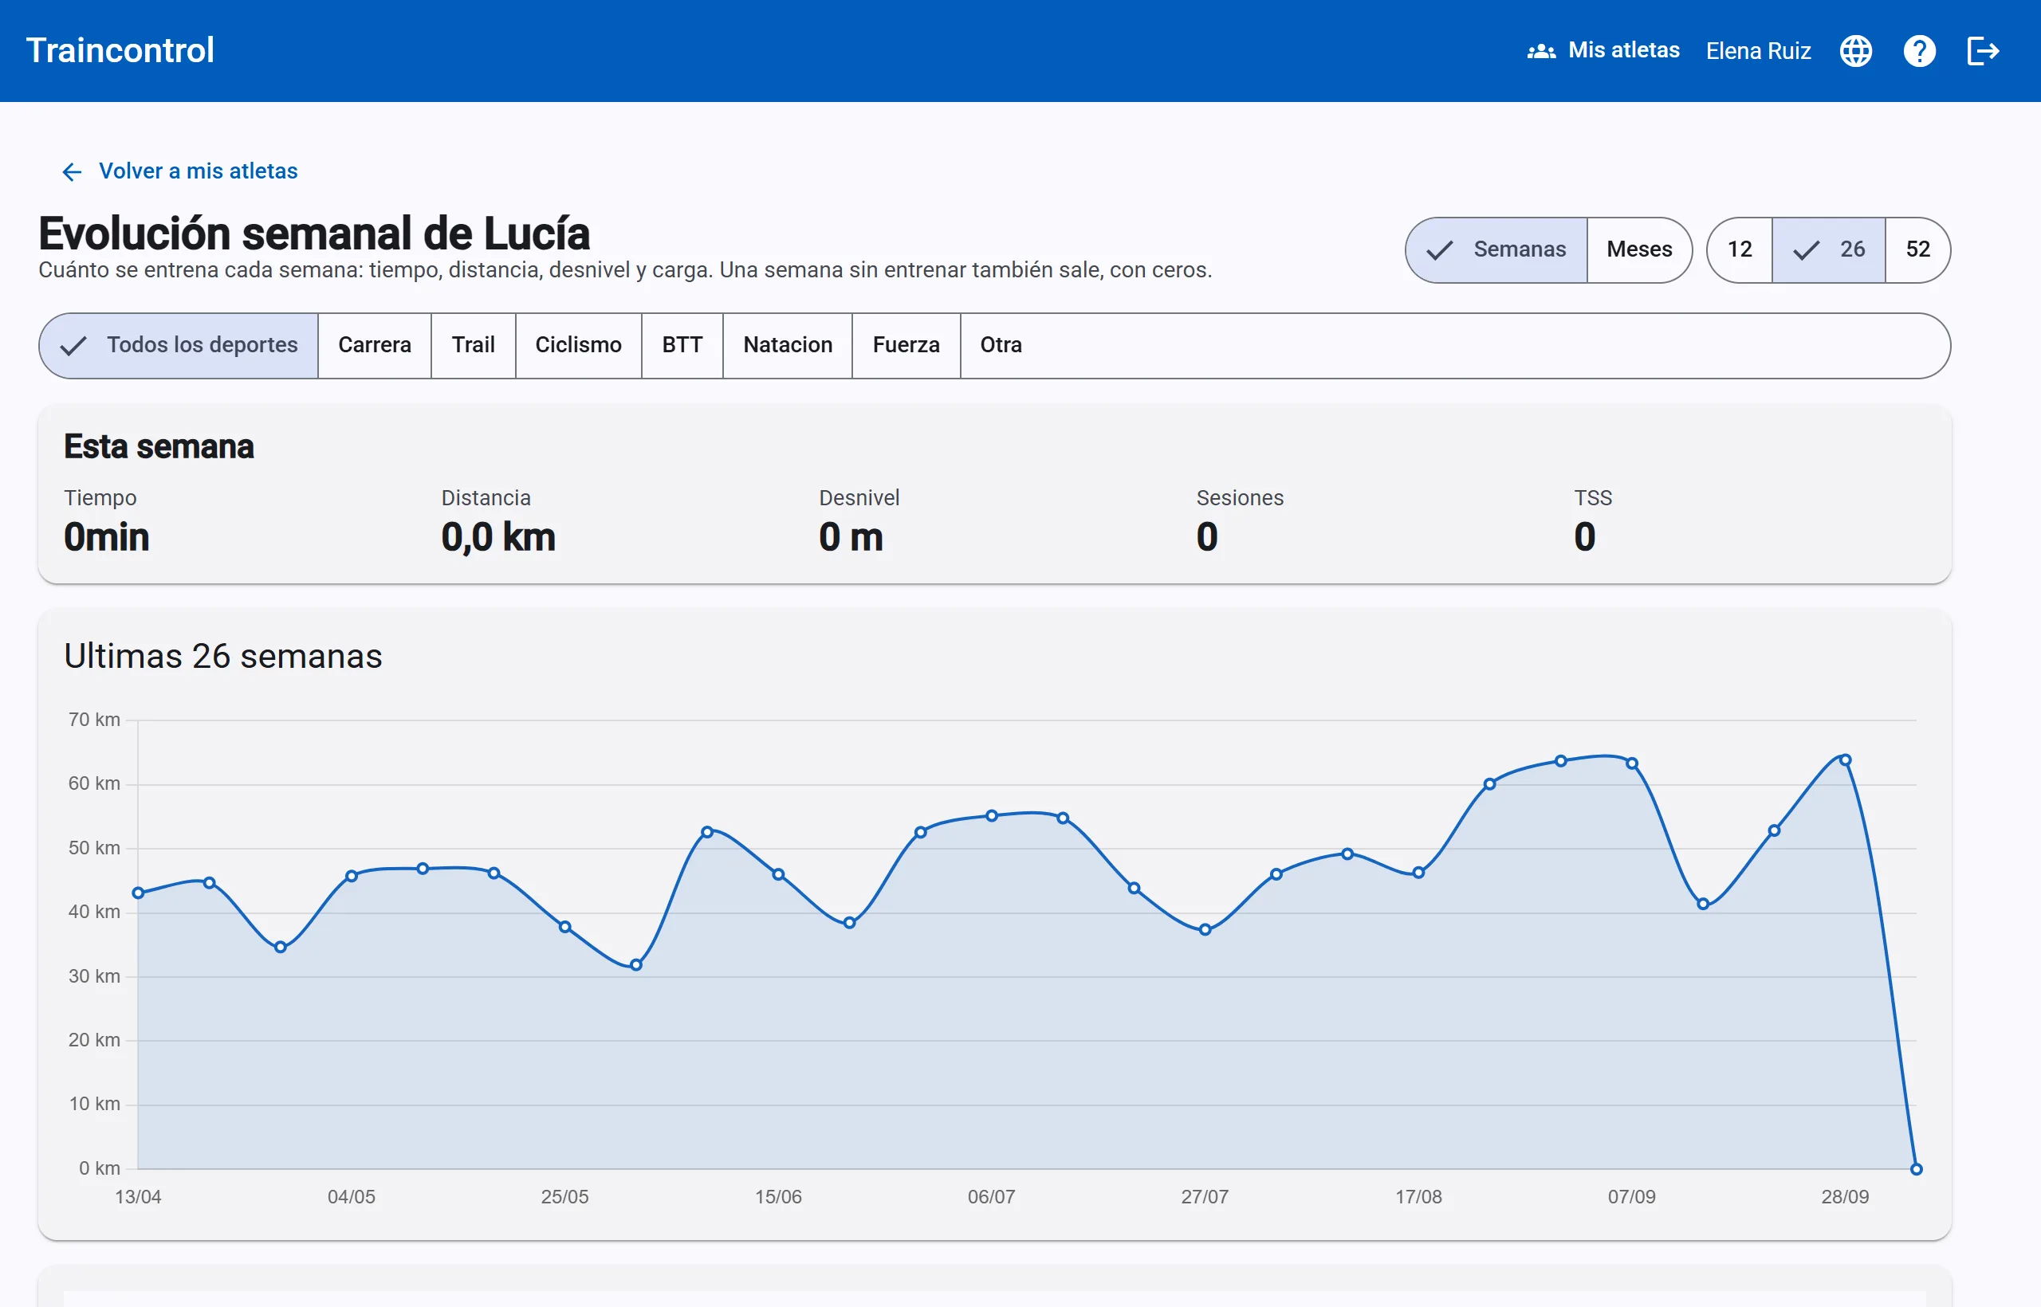Filter by Fuerza sport
The width and height of the screenshot is (2041, 1307).
(906, 345)
